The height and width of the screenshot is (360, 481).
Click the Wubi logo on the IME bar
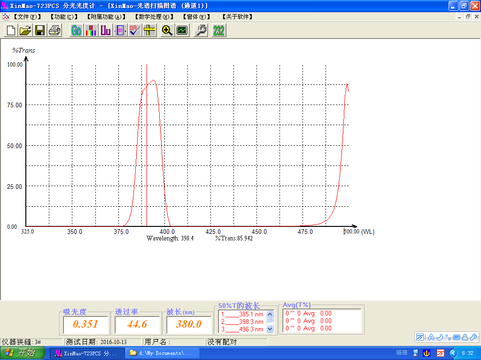tap(420, 337)
